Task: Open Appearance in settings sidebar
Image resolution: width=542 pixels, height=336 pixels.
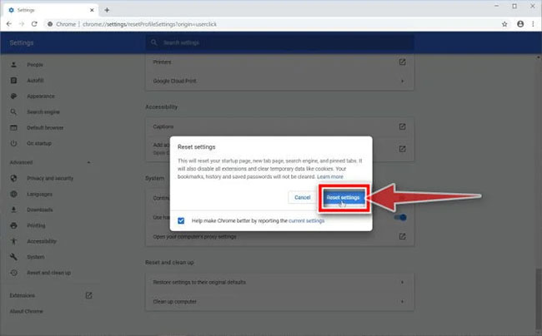Action: point(41,96)
